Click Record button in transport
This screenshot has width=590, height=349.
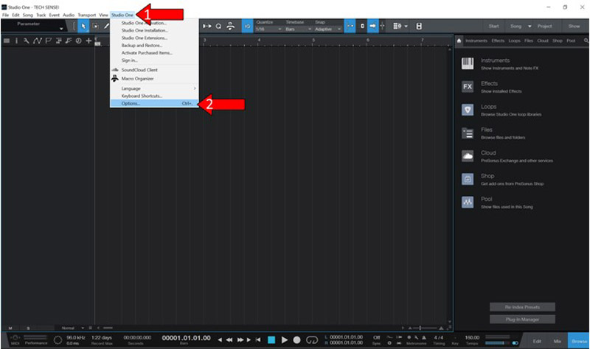pyautogui.click(x=297, y=340)
